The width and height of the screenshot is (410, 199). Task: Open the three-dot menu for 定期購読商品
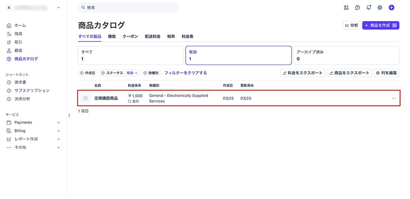coord(394,98)
